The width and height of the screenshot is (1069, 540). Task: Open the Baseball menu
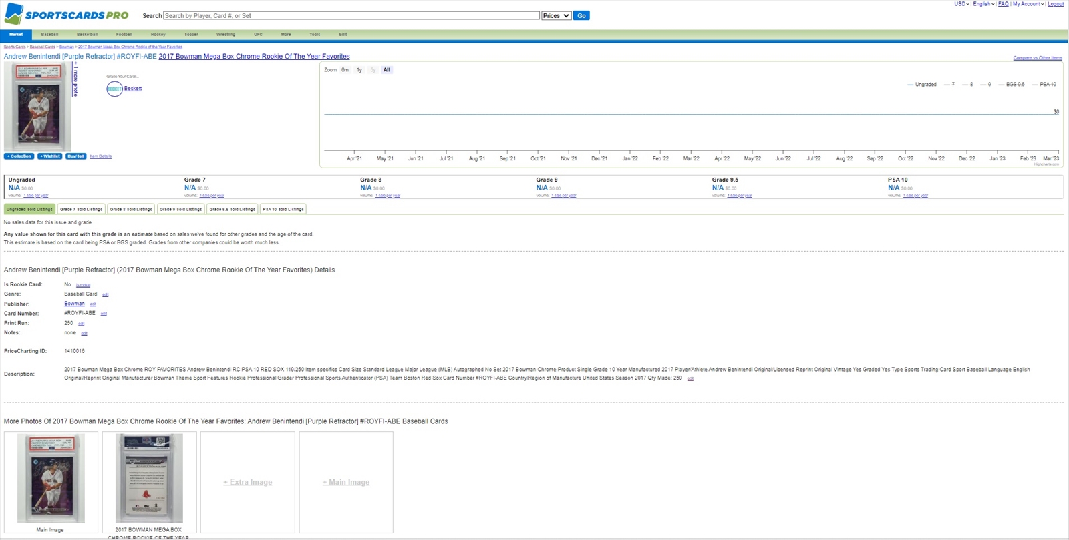pos(49,34)
